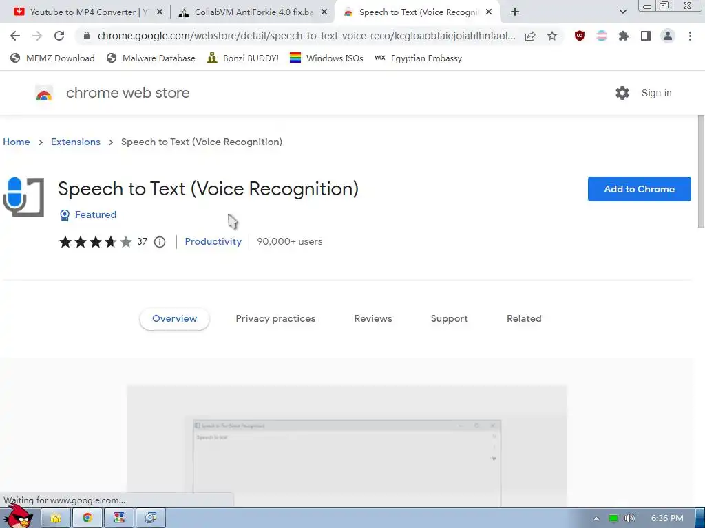Click Add to Chrome button
705x528 pixels.
[640, 189]
